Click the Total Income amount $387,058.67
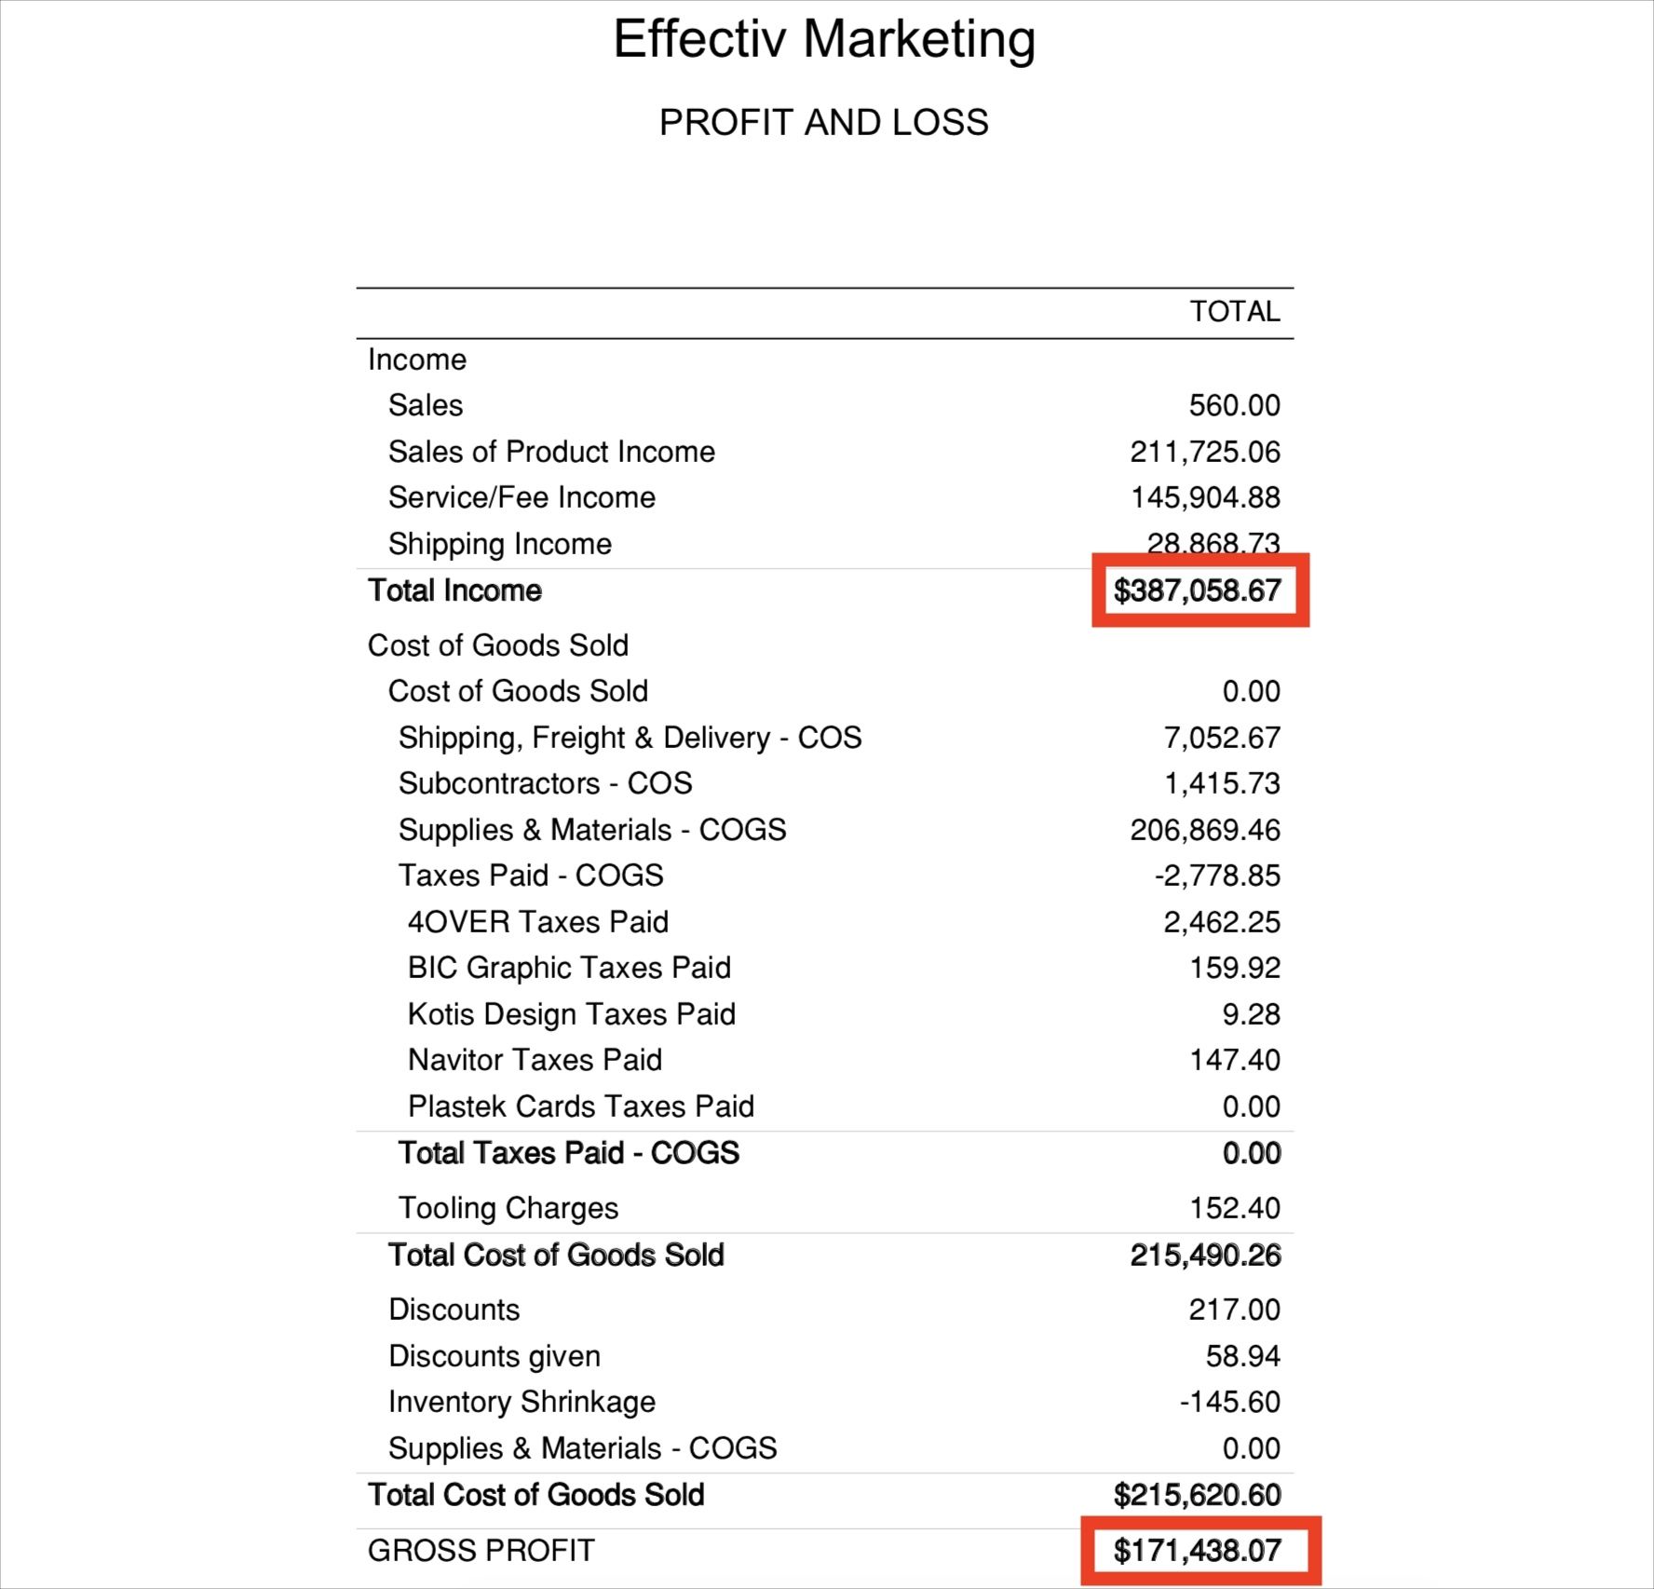Screen dimensions: 1654x1589 (x=1198, y=591)
